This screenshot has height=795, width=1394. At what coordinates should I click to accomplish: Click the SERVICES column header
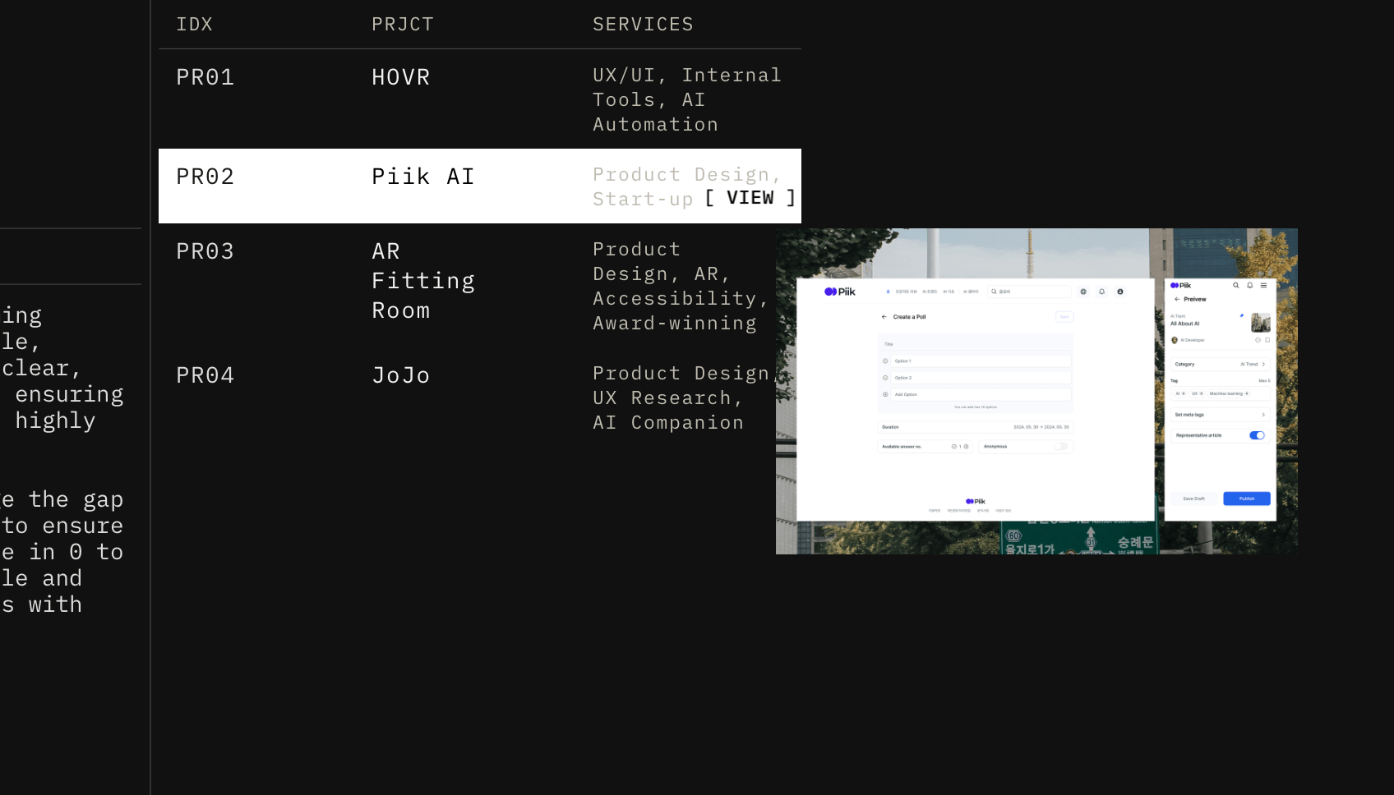pos(644,25)
